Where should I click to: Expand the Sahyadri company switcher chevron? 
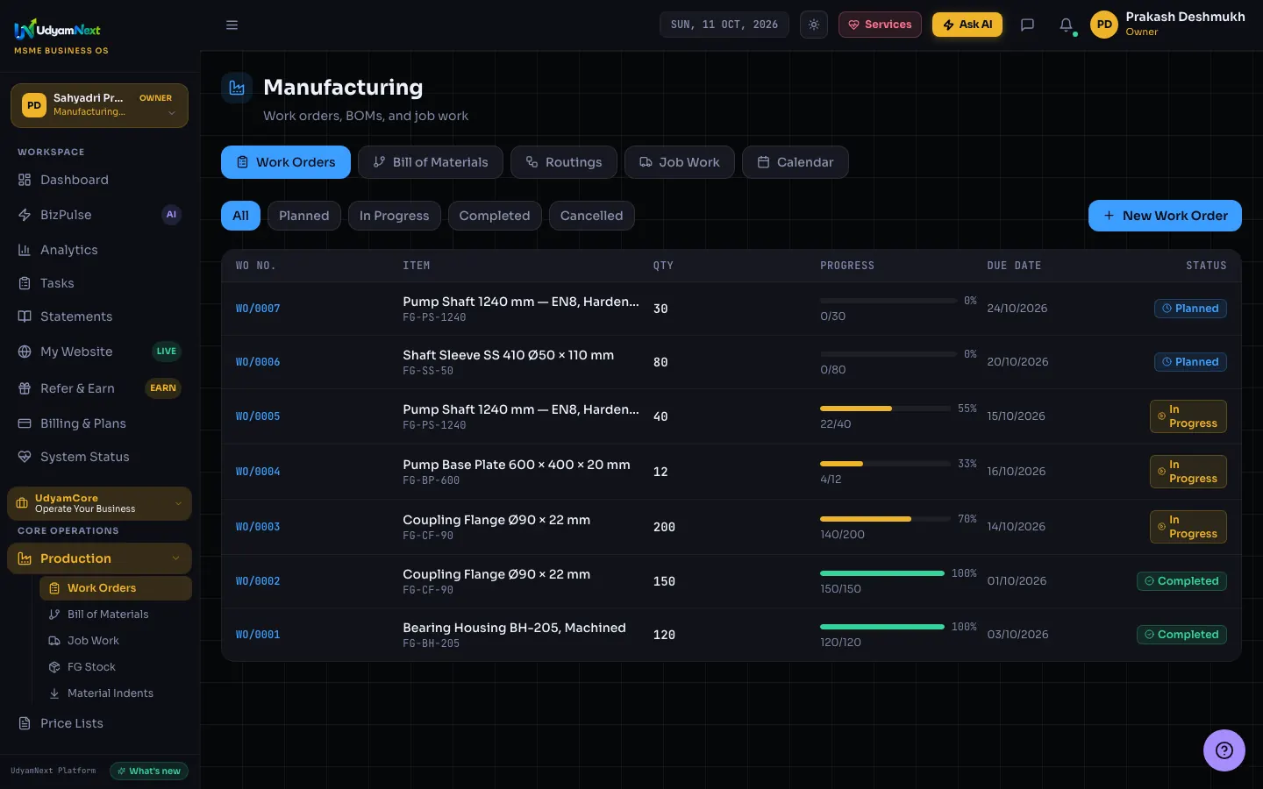pyautogui.click(x=172, y=112)
